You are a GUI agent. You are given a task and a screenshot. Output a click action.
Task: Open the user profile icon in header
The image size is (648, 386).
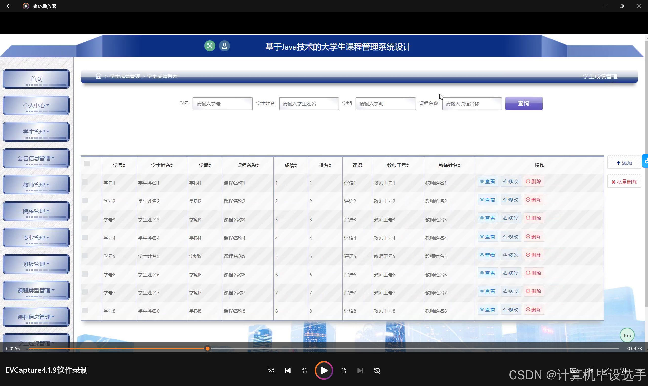[x=224, y=46]
